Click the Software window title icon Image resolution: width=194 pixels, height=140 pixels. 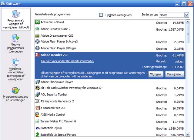3,3
